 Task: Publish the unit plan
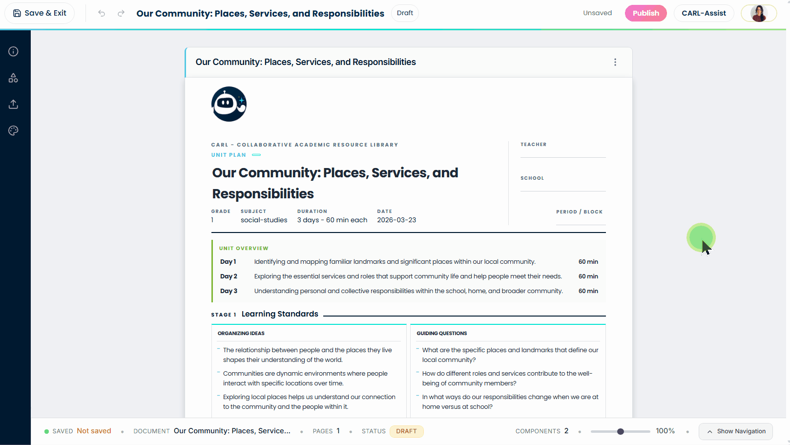click(x=645, y=13)
